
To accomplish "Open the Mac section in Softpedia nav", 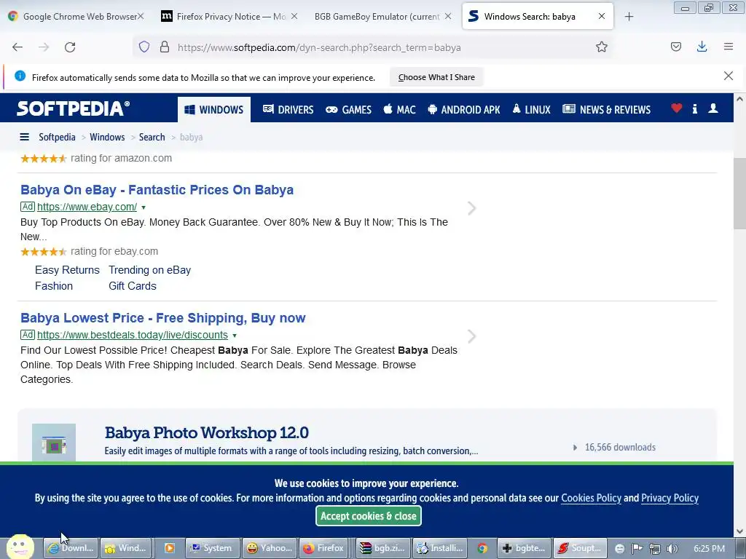I will pos(400,109).
